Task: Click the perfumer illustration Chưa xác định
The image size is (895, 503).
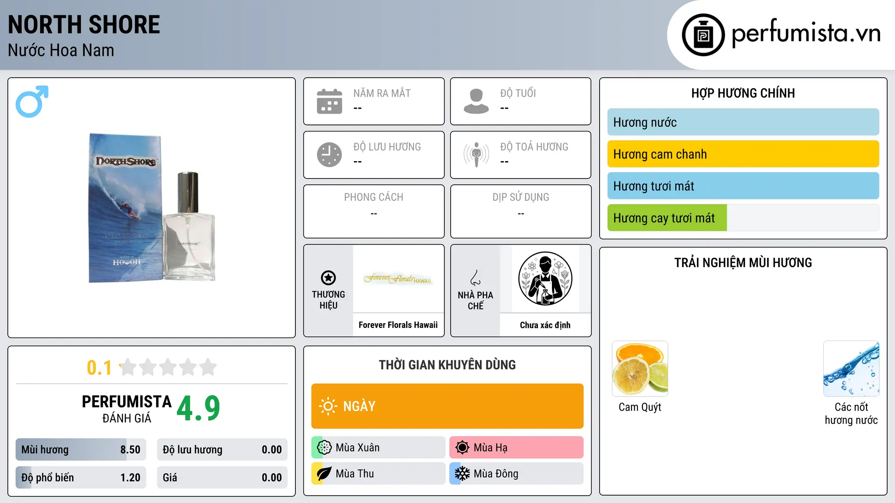Action: [545, 279]
